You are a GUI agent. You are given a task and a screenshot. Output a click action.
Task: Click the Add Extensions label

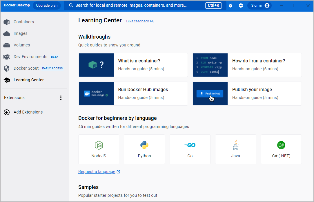[x=28, y=112]
